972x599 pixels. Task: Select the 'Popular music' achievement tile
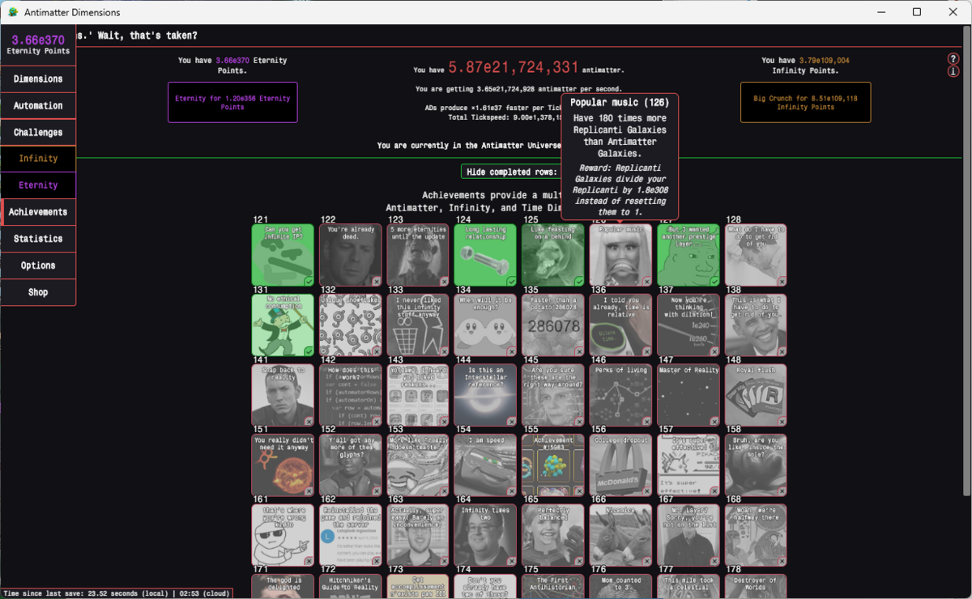(620, 255)
